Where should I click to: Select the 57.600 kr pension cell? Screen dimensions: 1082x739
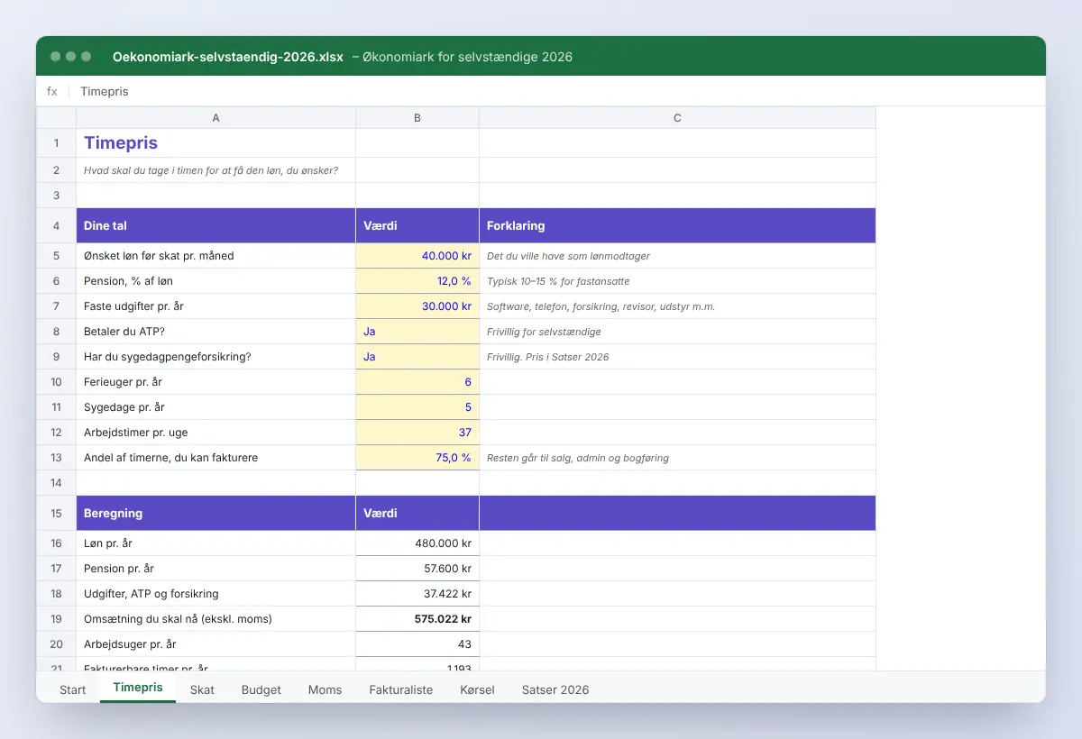[x=417, y=569]
